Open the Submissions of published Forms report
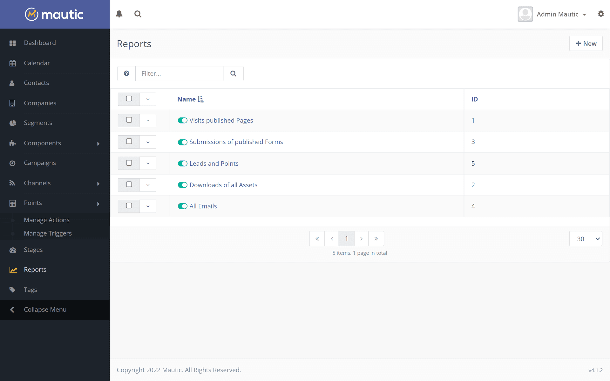The height and width of the screenshot is (381, 610). point(236,141)
